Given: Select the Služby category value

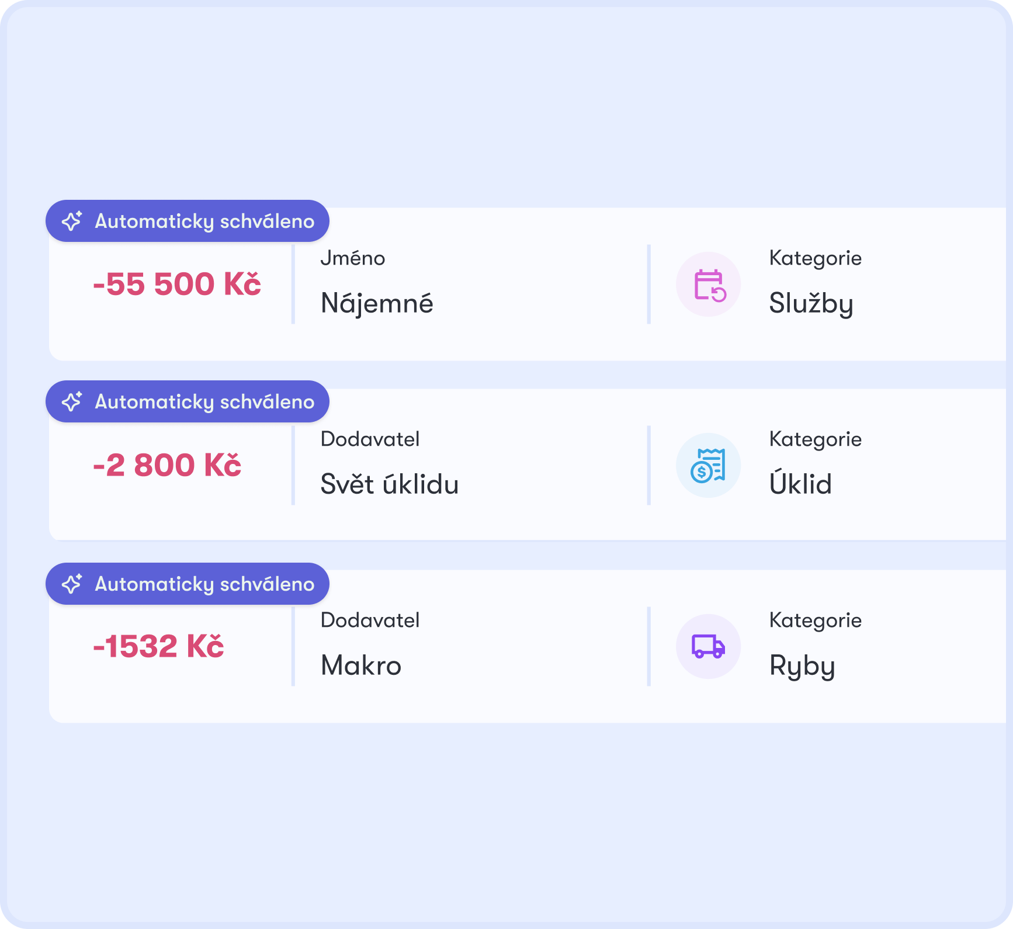Looking at the screenshot, I should click(811, 304).
